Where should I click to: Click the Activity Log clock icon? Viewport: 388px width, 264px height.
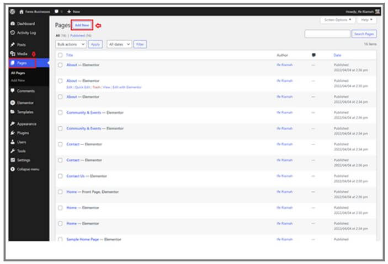click(x=13, y=33)
